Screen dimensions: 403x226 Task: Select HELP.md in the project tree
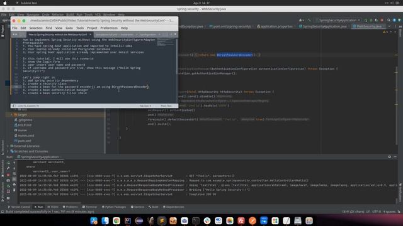[x=23, y=125]
